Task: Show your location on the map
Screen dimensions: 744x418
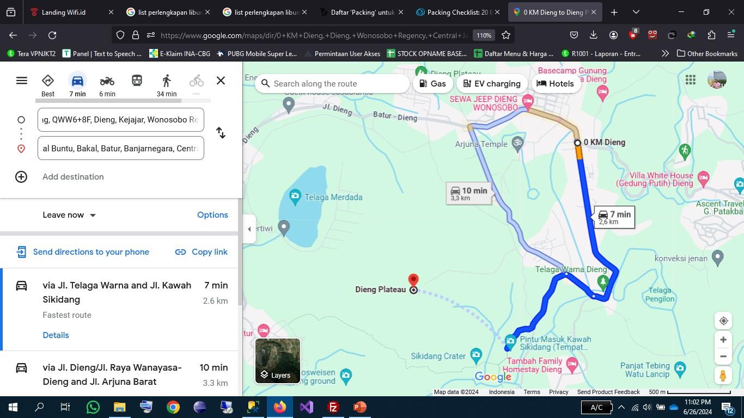Action: [723, 321]
